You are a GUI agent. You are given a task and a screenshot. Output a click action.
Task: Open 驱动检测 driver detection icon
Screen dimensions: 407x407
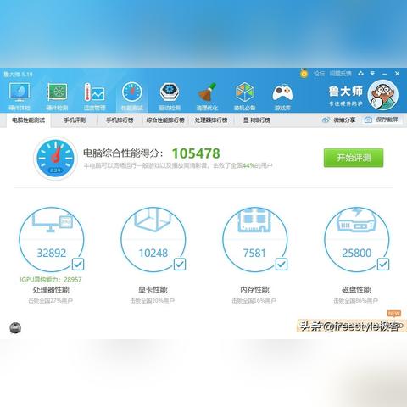[170, 96]
